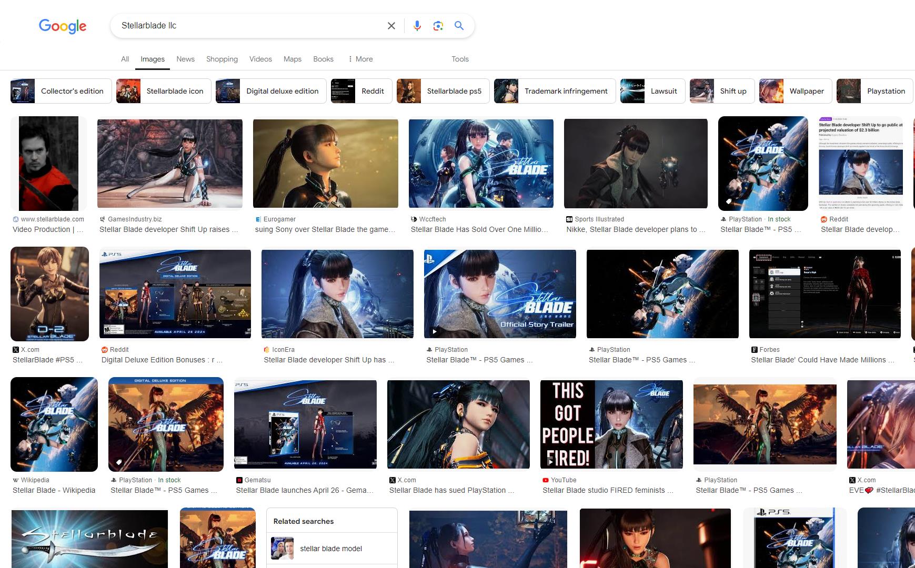Go to the Videos tab
915x568 pixels.
260,59
